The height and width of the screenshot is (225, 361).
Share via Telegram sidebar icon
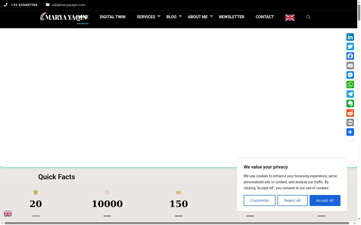click(x=350, y=94)
